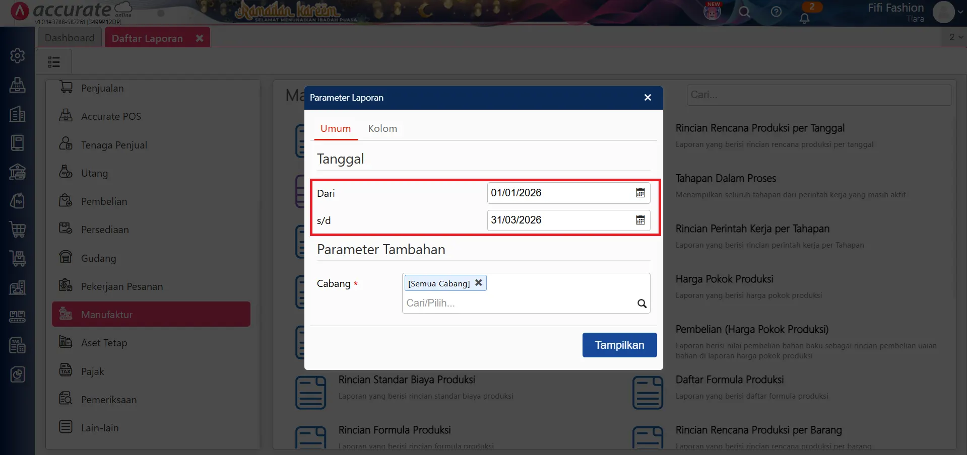
Task: Click the Tampilkan button
Action: (619, 345)
